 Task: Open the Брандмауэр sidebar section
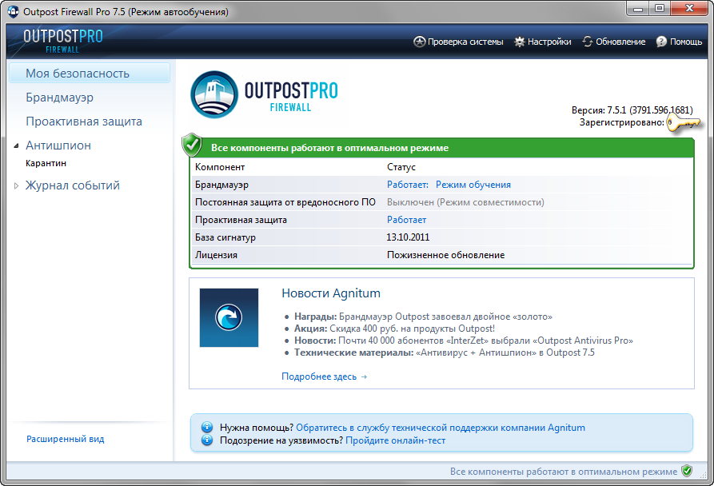(x=59, y=98)
